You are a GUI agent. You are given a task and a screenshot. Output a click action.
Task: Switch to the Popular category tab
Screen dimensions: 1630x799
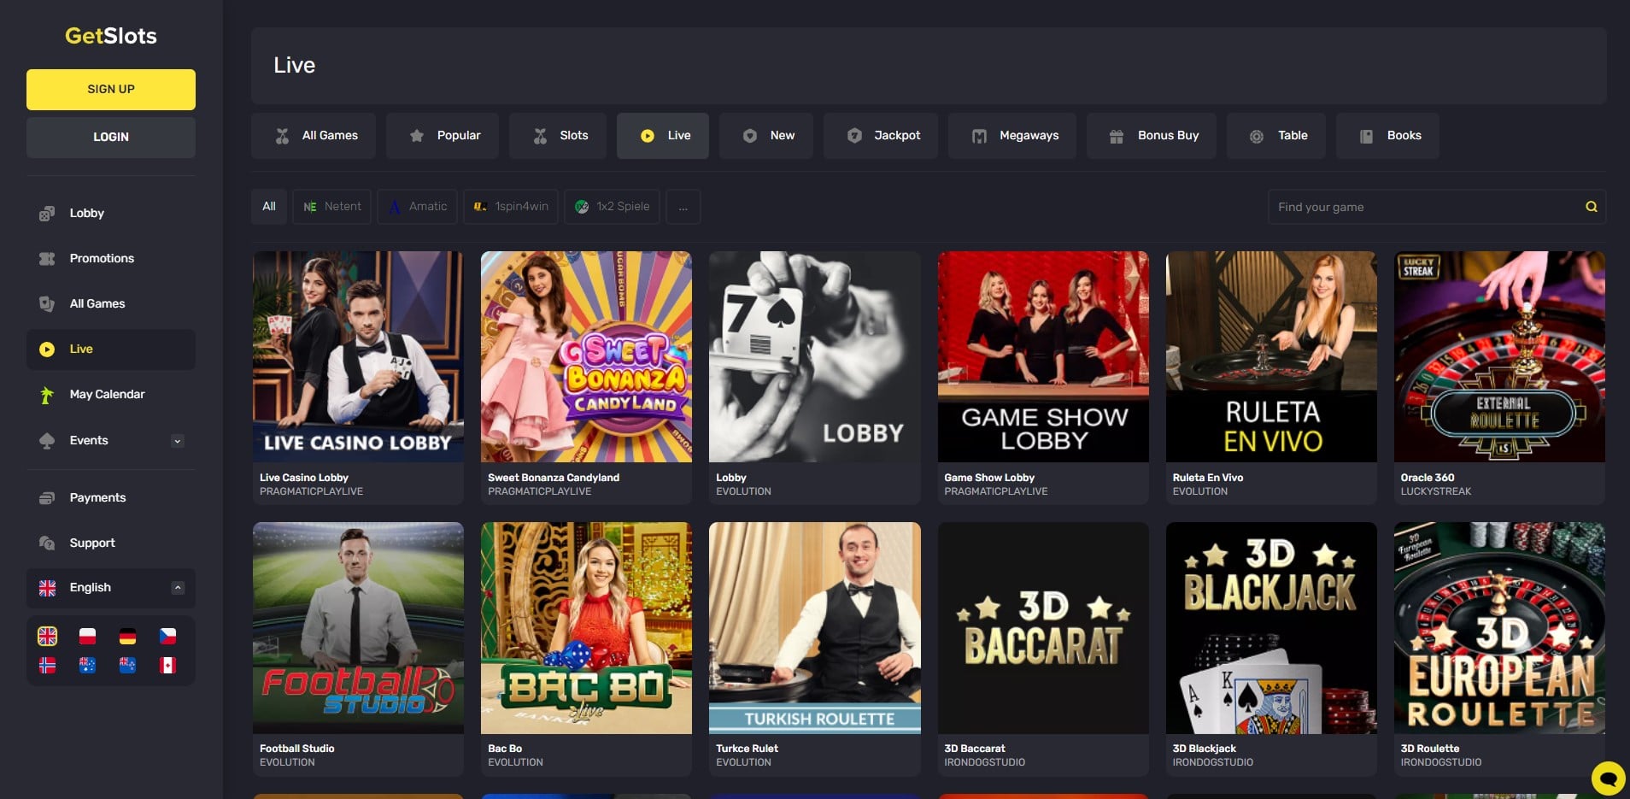click(x=443, y=136)
